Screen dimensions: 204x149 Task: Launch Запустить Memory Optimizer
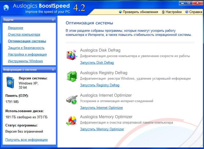[x=102, y=129]
